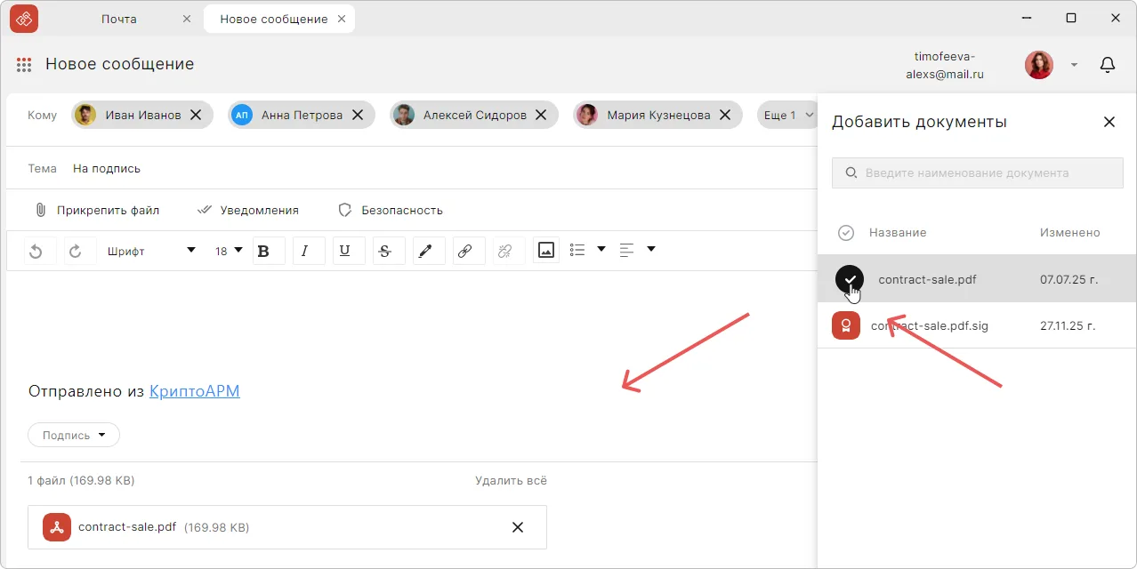Click the document name search field
This screenshot has height=569, width=1137.
tap(977, 173)
